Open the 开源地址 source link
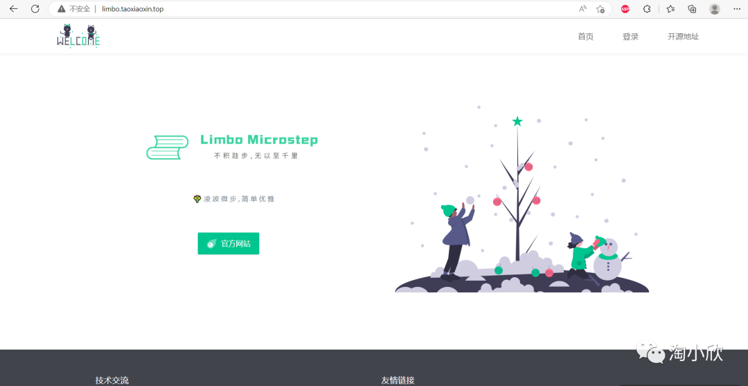 coord(683,37)
